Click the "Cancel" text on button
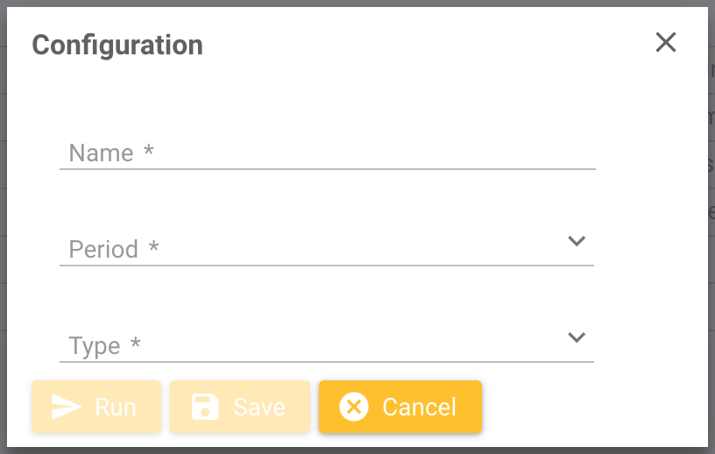 pyautogui.click(x=419, y=408)
